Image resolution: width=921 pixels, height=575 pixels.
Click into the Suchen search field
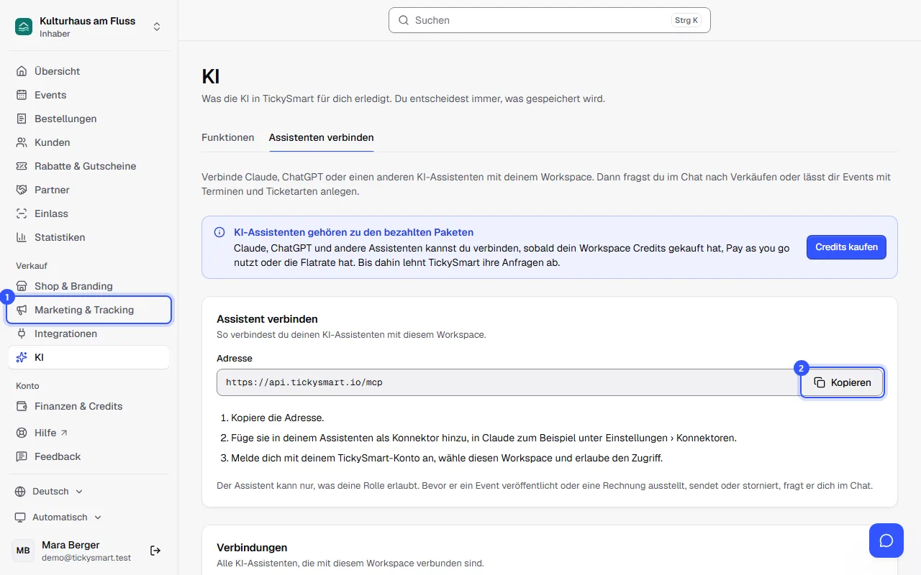pyautogui.click(x=550, y=20)
